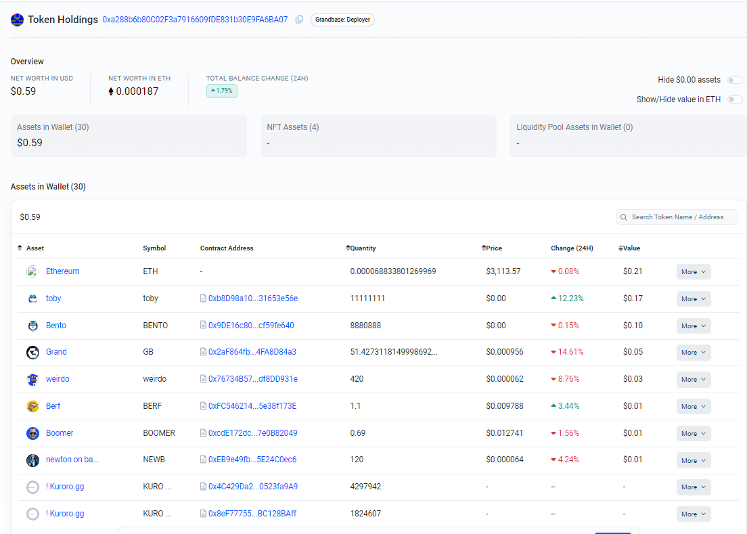This screenshot has height=534, width=747.
Task: Focus the Search Token Name / Address field
Action: coord(677,217)
